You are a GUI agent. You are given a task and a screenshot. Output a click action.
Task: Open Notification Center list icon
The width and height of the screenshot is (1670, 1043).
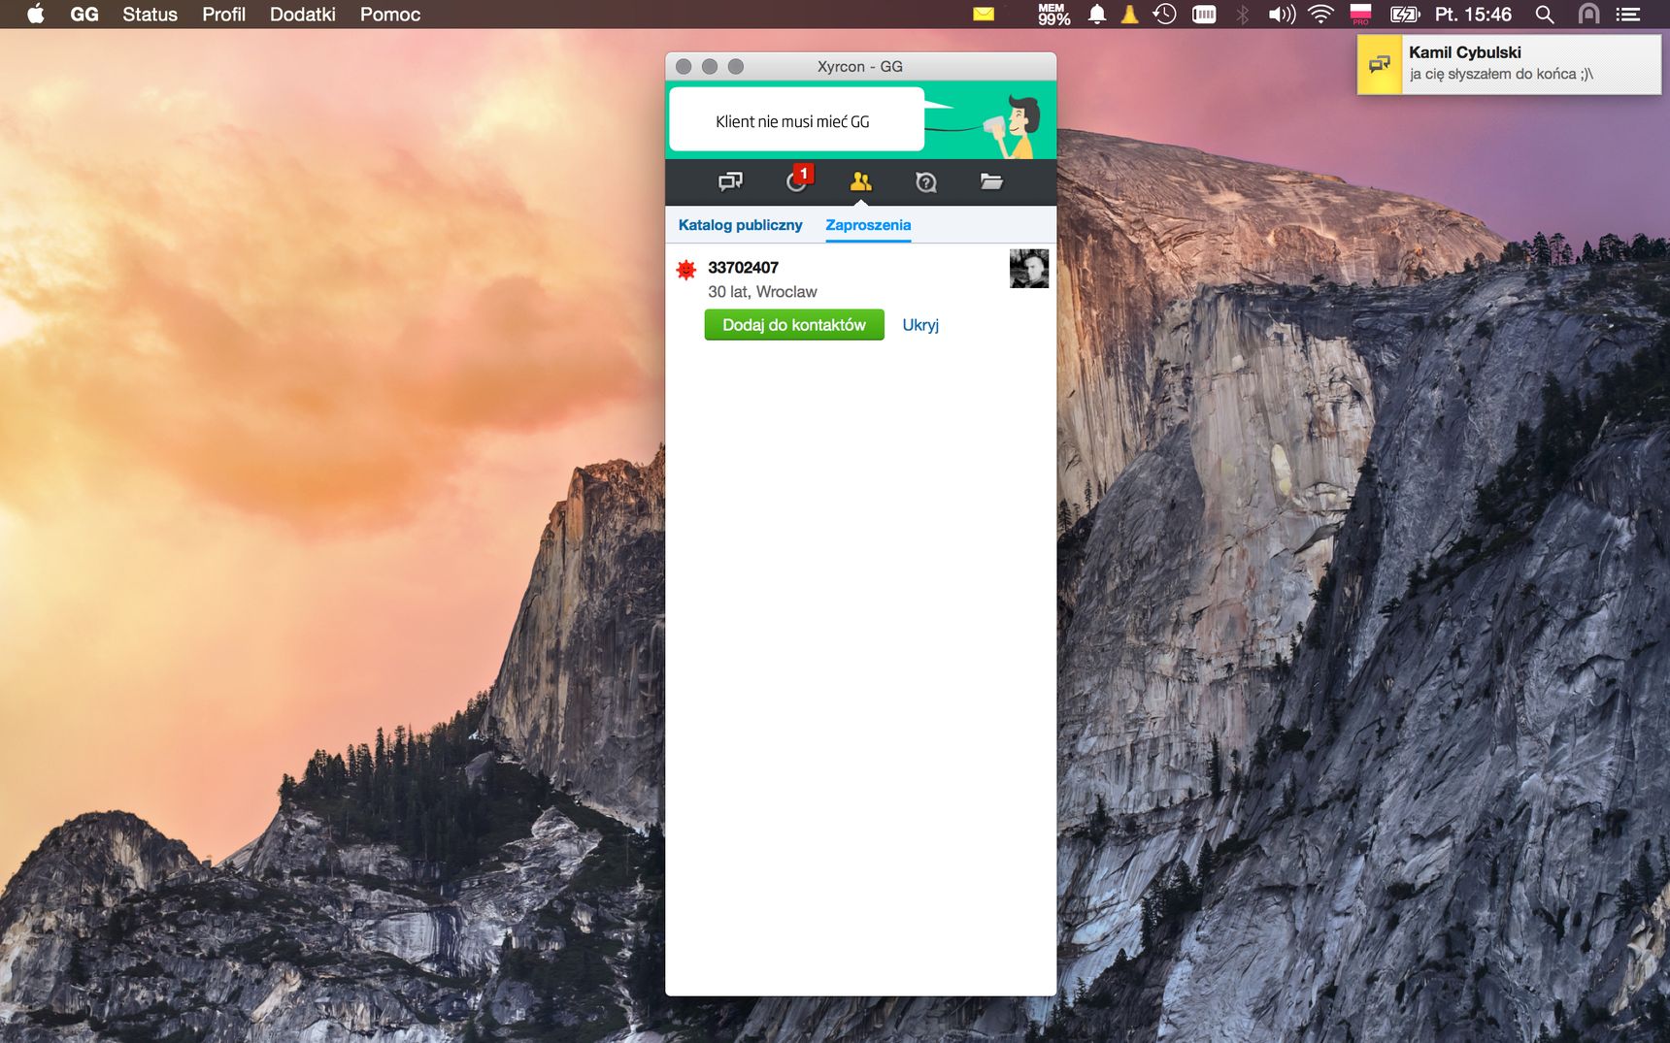(1628, 14)
